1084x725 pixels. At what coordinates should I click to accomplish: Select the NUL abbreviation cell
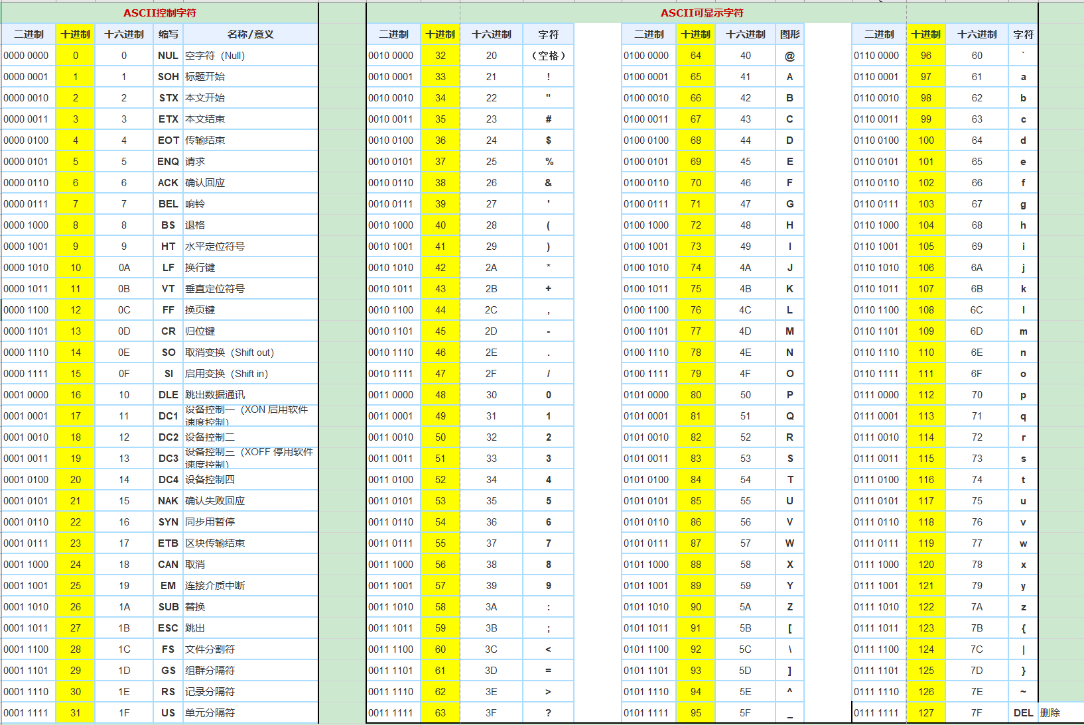click(x=168, y=55)
